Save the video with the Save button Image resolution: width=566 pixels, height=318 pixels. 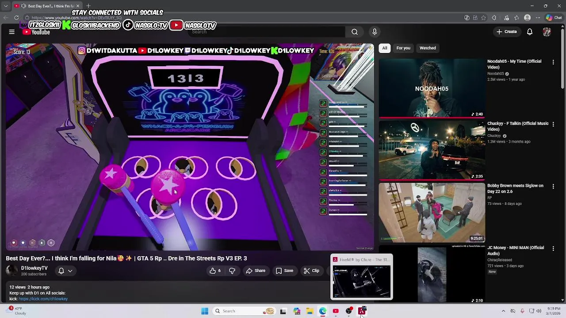[284, 271]
